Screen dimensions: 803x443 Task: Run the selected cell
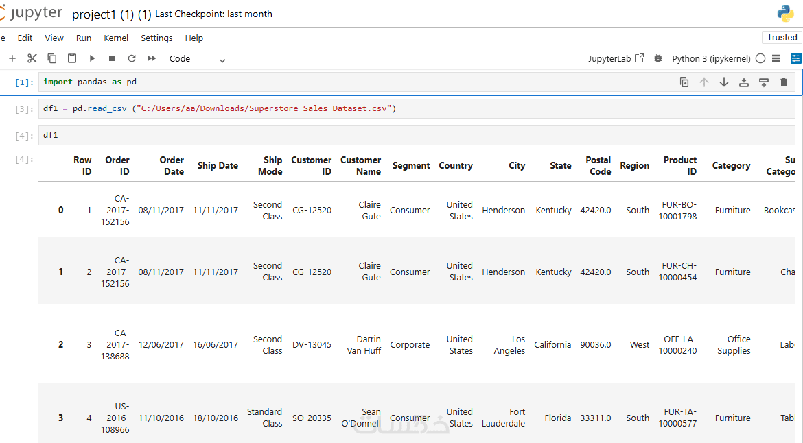[92, 59]
